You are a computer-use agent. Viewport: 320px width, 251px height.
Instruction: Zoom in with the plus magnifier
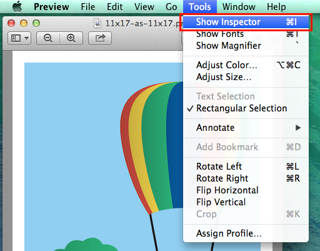[71, 38]
